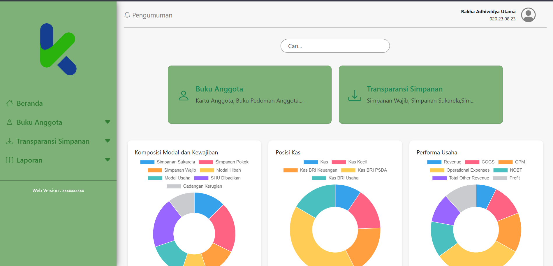Viewport: 553px width, 266px height.
Task: Click the download icon in Transparansi Simpanan card
Action: pos(355,95)
